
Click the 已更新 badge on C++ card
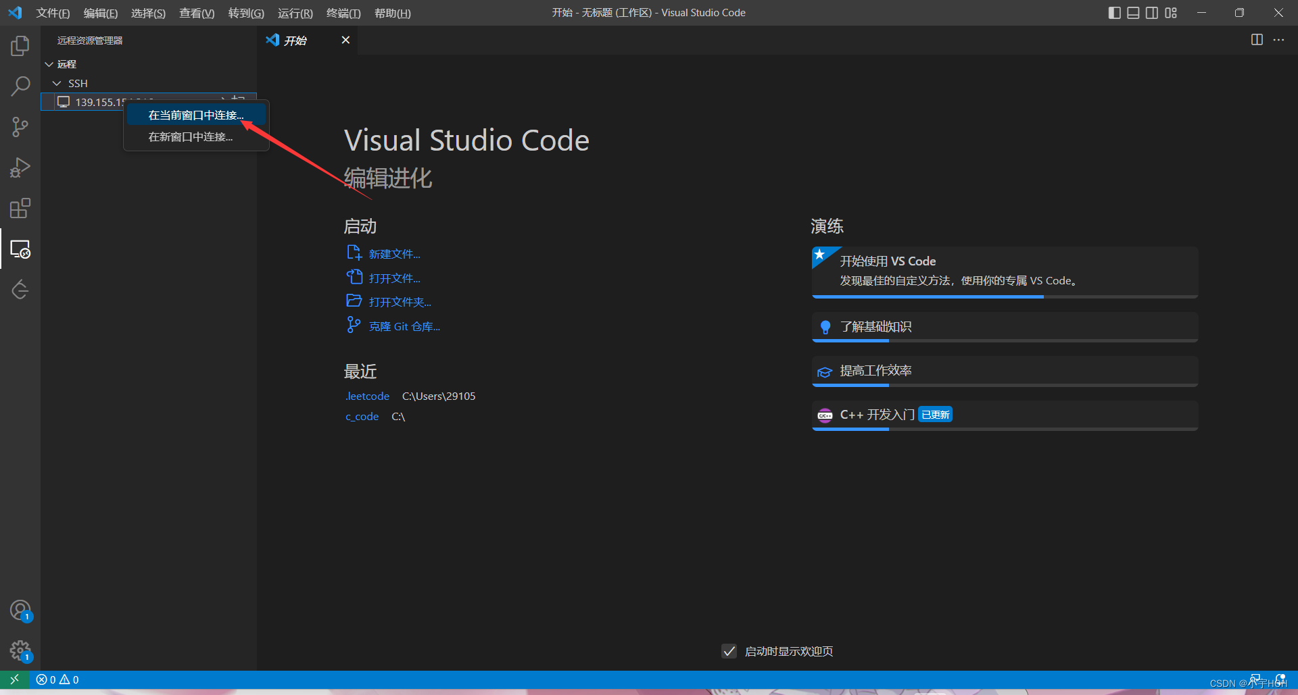tap(936, 415)
